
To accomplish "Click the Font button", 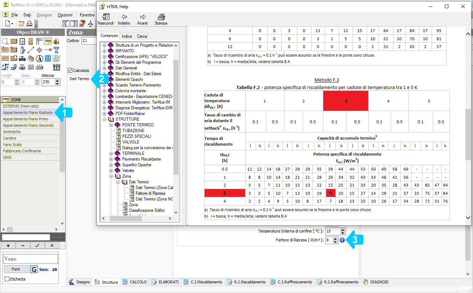I will tap(16, 269).
